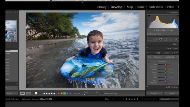Click the Green luminance slider handle
The image size is (190, 107).
(x=166, y=72)
